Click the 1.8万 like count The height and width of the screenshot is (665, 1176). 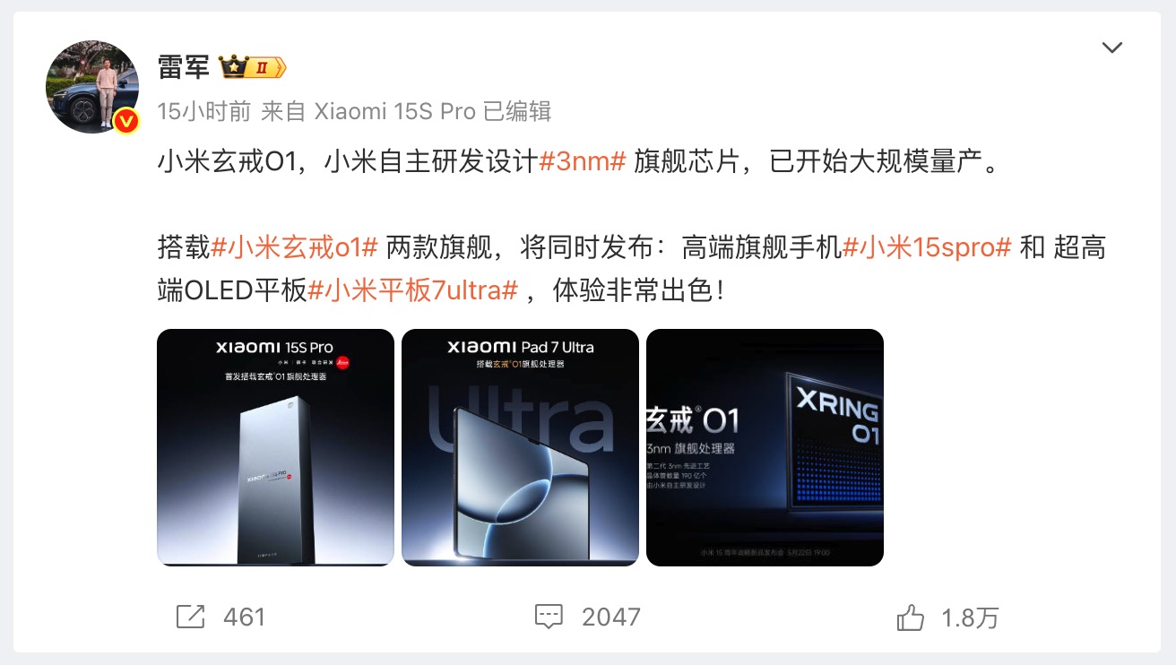point(970,617)
